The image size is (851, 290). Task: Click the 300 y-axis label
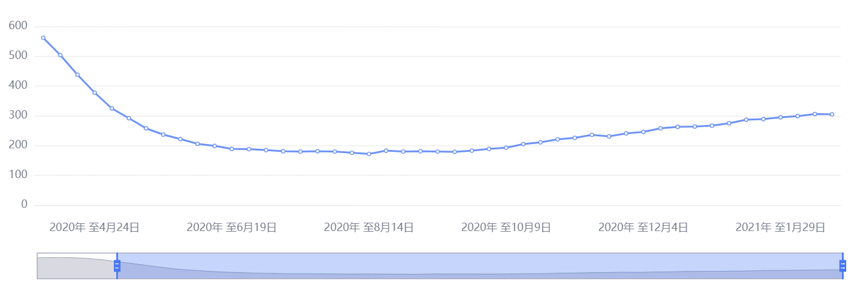point(18,115)
